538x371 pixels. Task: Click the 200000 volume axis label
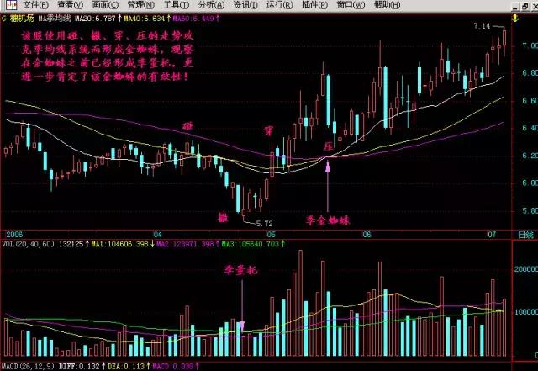(525, 269)
